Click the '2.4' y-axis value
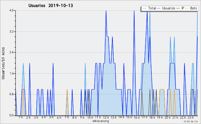This screenshot has width=201, height=124. coord(11,52)
